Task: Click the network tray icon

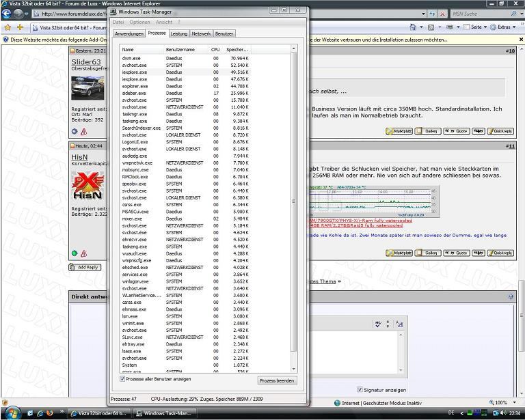Action: pos(496,413)
